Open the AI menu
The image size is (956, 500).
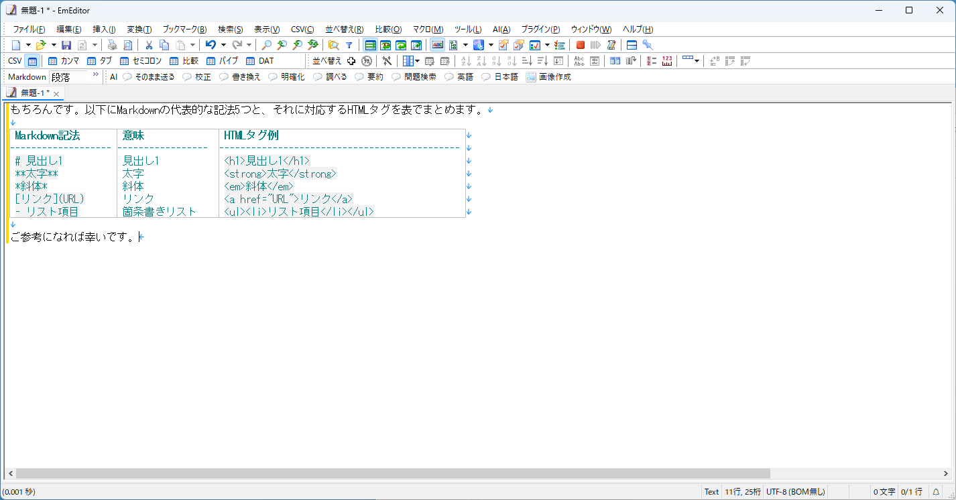(501, 29)
